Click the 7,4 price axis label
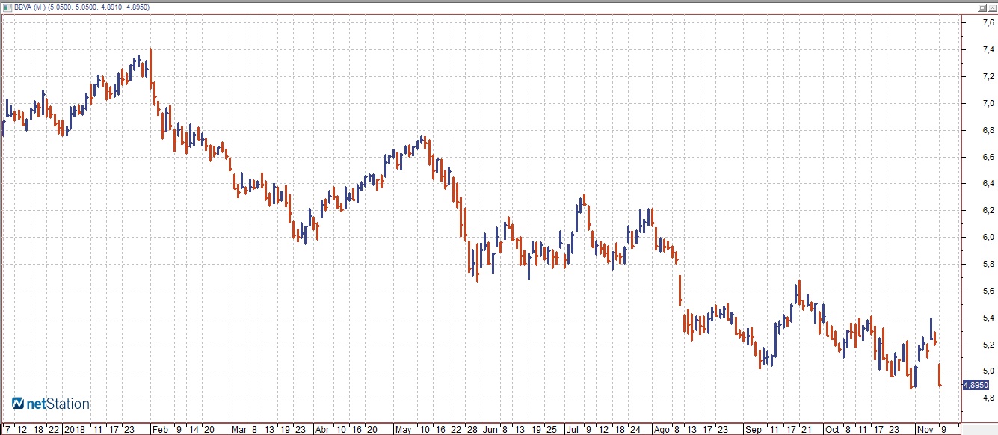The height and width of the screenshot is (435, 998). (988, 50)
